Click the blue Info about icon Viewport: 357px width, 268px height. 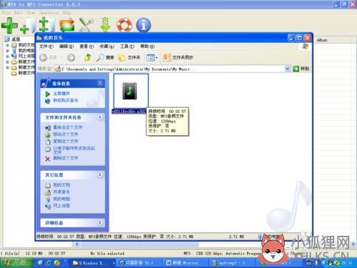click(x=144, y=25)
